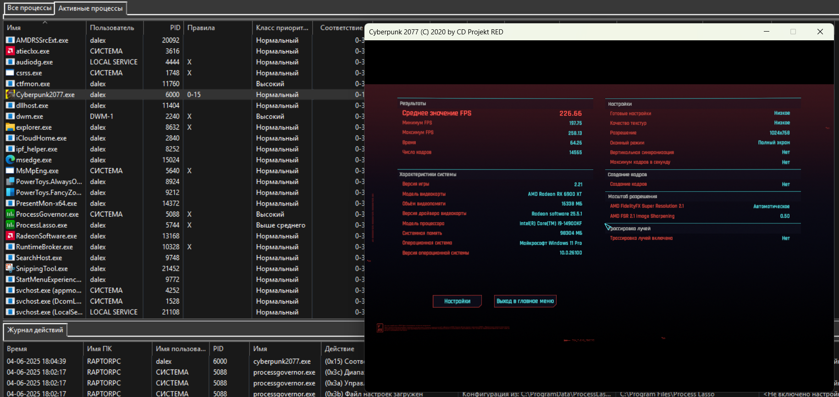The height and width of the screenshot is (397, 839).
Task: Click 'cyberpunk2077.exe' in the action log
Action: click(x=282, y=361)
